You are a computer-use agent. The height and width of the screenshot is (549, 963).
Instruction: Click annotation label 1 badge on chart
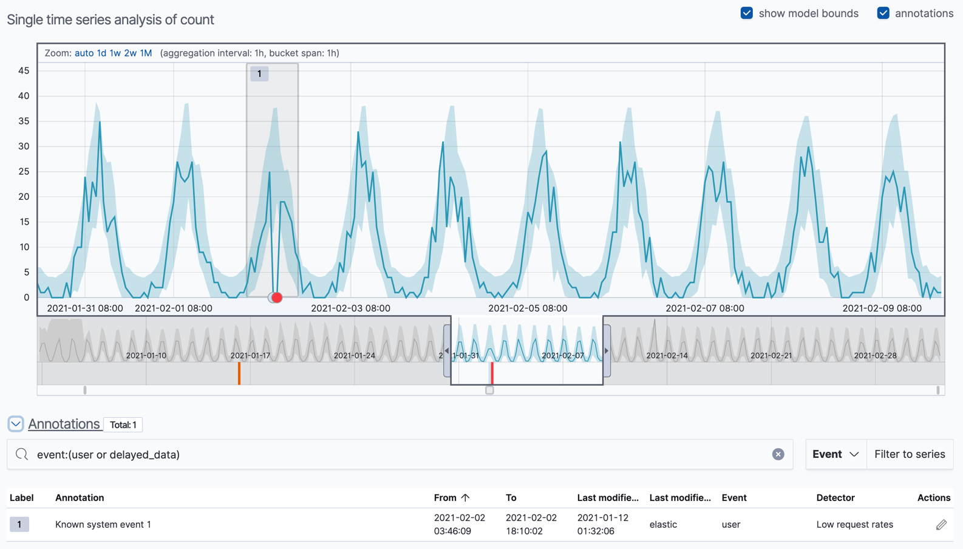259,74
